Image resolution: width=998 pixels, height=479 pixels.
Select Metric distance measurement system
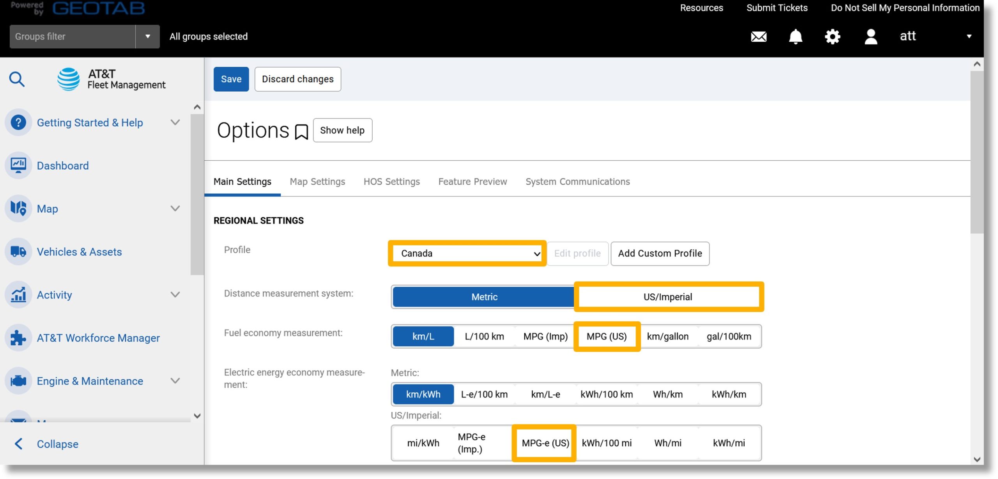(484, 297)
